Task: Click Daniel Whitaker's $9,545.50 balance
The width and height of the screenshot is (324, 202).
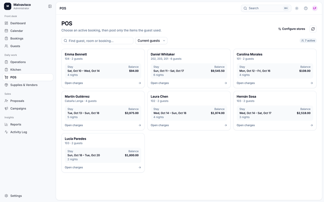Action: click(218, 71)
